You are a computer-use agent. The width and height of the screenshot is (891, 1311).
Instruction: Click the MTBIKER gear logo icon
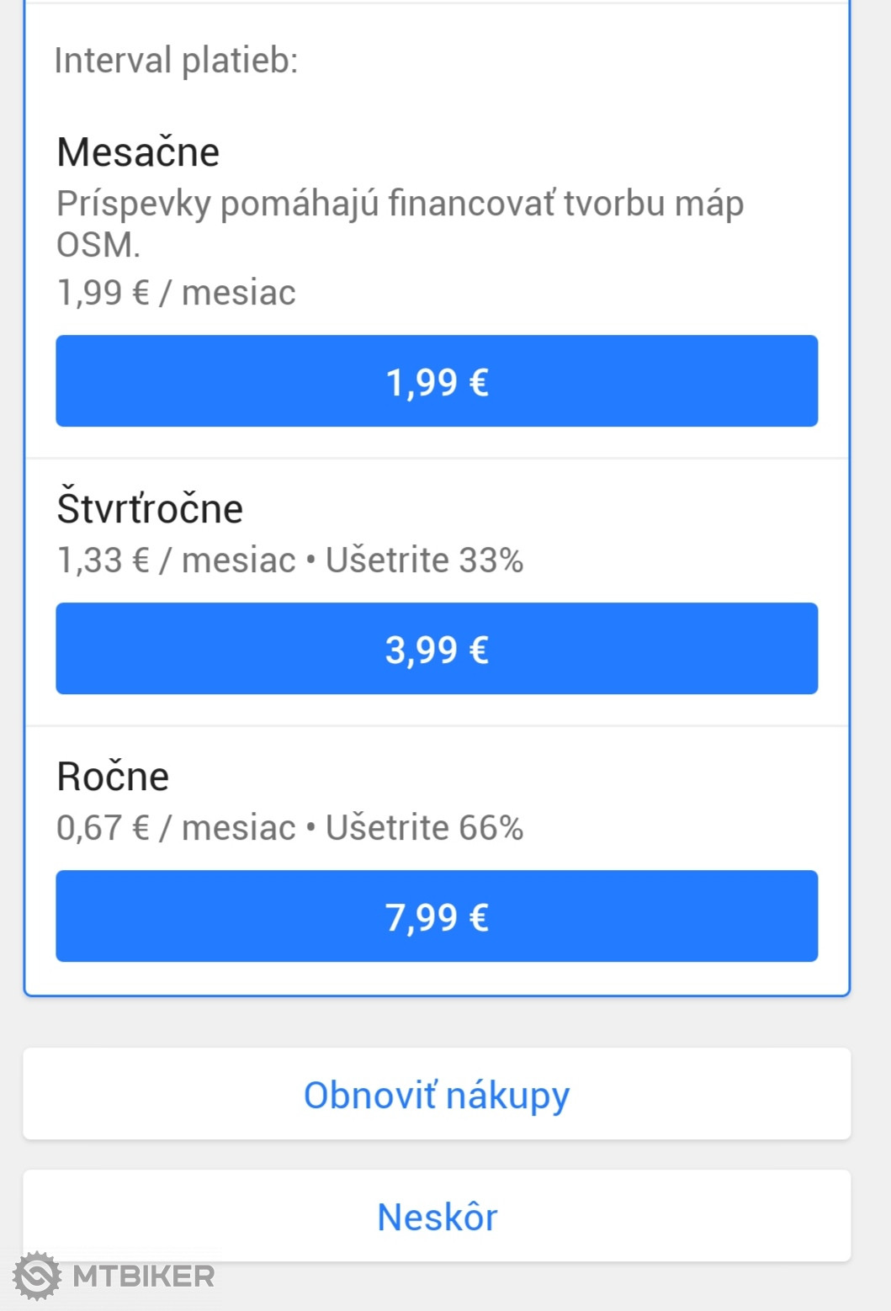[36, 1276]
